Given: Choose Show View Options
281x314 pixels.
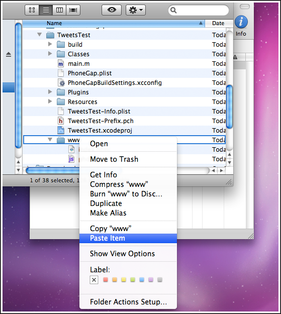Looking at the screenshot, I should pyautogui.click(x=128, y=254).
